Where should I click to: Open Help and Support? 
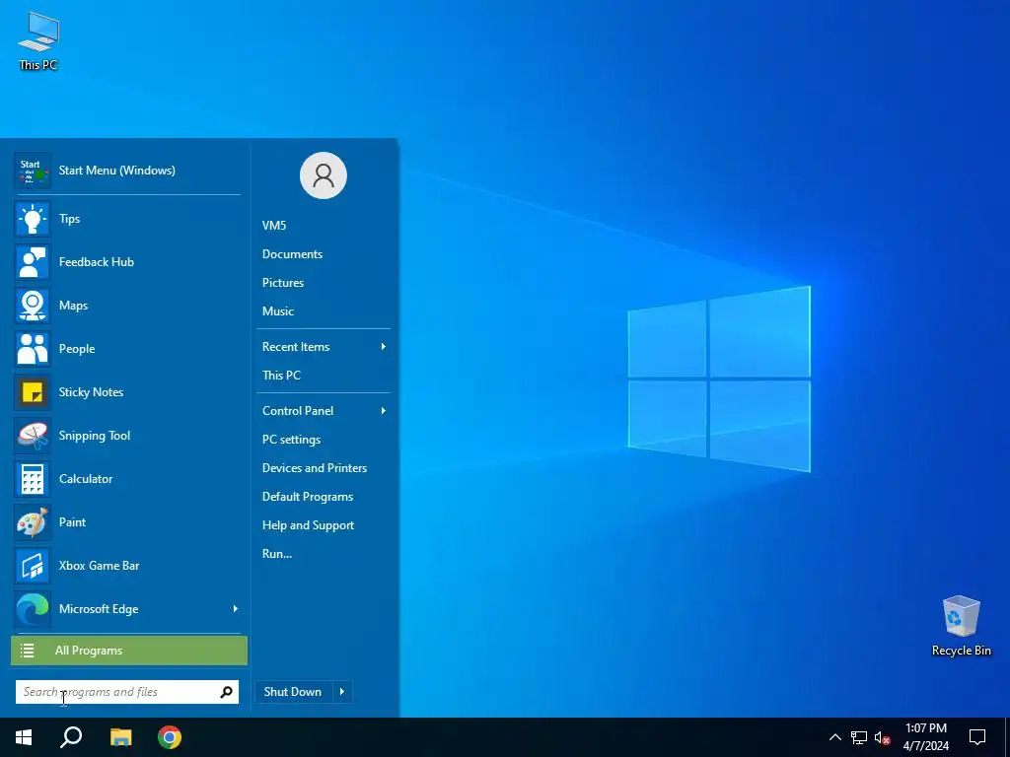coord(308,525)
